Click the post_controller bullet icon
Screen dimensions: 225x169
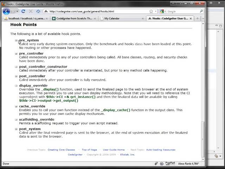pos(16,76)
